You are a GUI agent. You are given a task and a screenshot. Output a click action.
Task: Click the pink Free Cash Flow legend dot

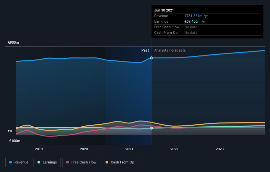point(67,162)
